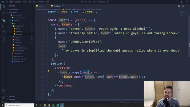190x107 pixels.
Task: Close the Tweets.js editor tab
Action: click(62, 6)
